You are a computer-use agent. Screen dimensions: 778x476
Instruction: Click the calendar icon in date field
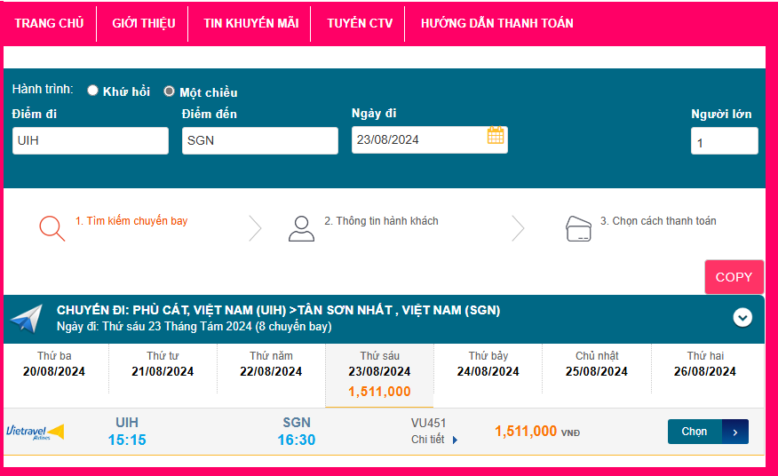click(496, 136)
